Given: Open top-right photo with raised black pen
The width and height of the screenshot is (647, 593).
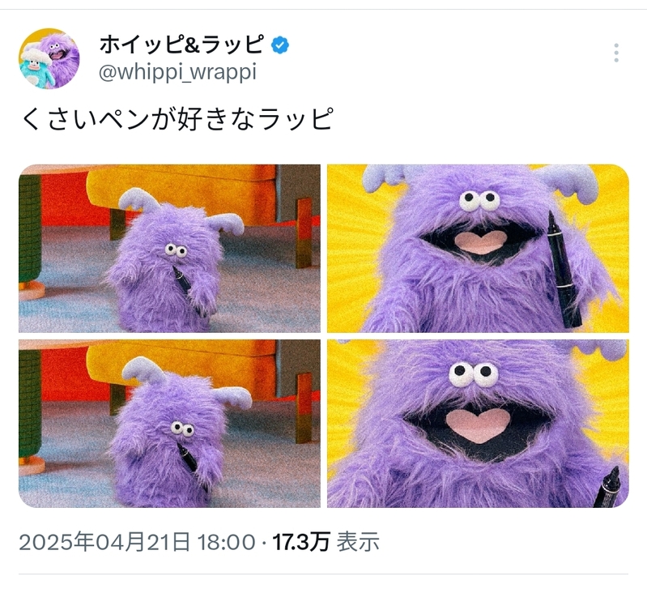Looking at the screenshot, I should (478, 249).
